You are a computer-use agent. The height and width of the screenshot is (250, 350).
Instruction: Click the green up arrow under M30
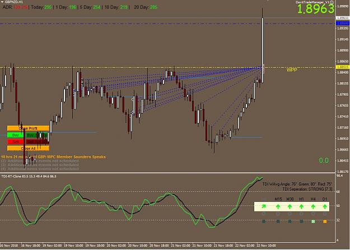290,207
